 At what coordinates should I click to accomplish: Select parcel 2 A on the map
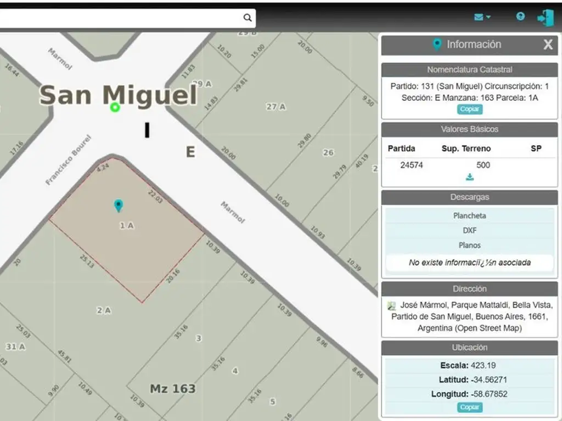click(x=104, y=310)
